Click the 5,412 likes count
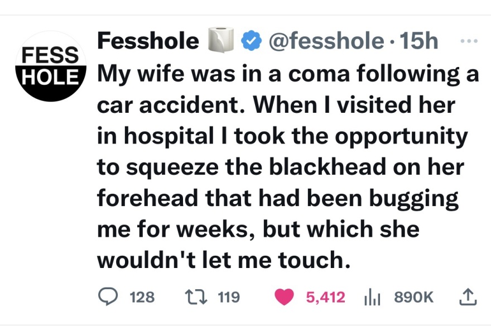Viewport: 491px width, 335px height. coord(326,297)
